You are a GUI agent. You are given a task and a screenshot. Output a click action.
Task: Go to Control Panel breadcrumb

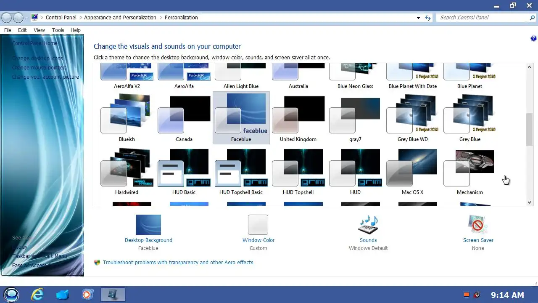pyautogui.click(x=61, y=18)
